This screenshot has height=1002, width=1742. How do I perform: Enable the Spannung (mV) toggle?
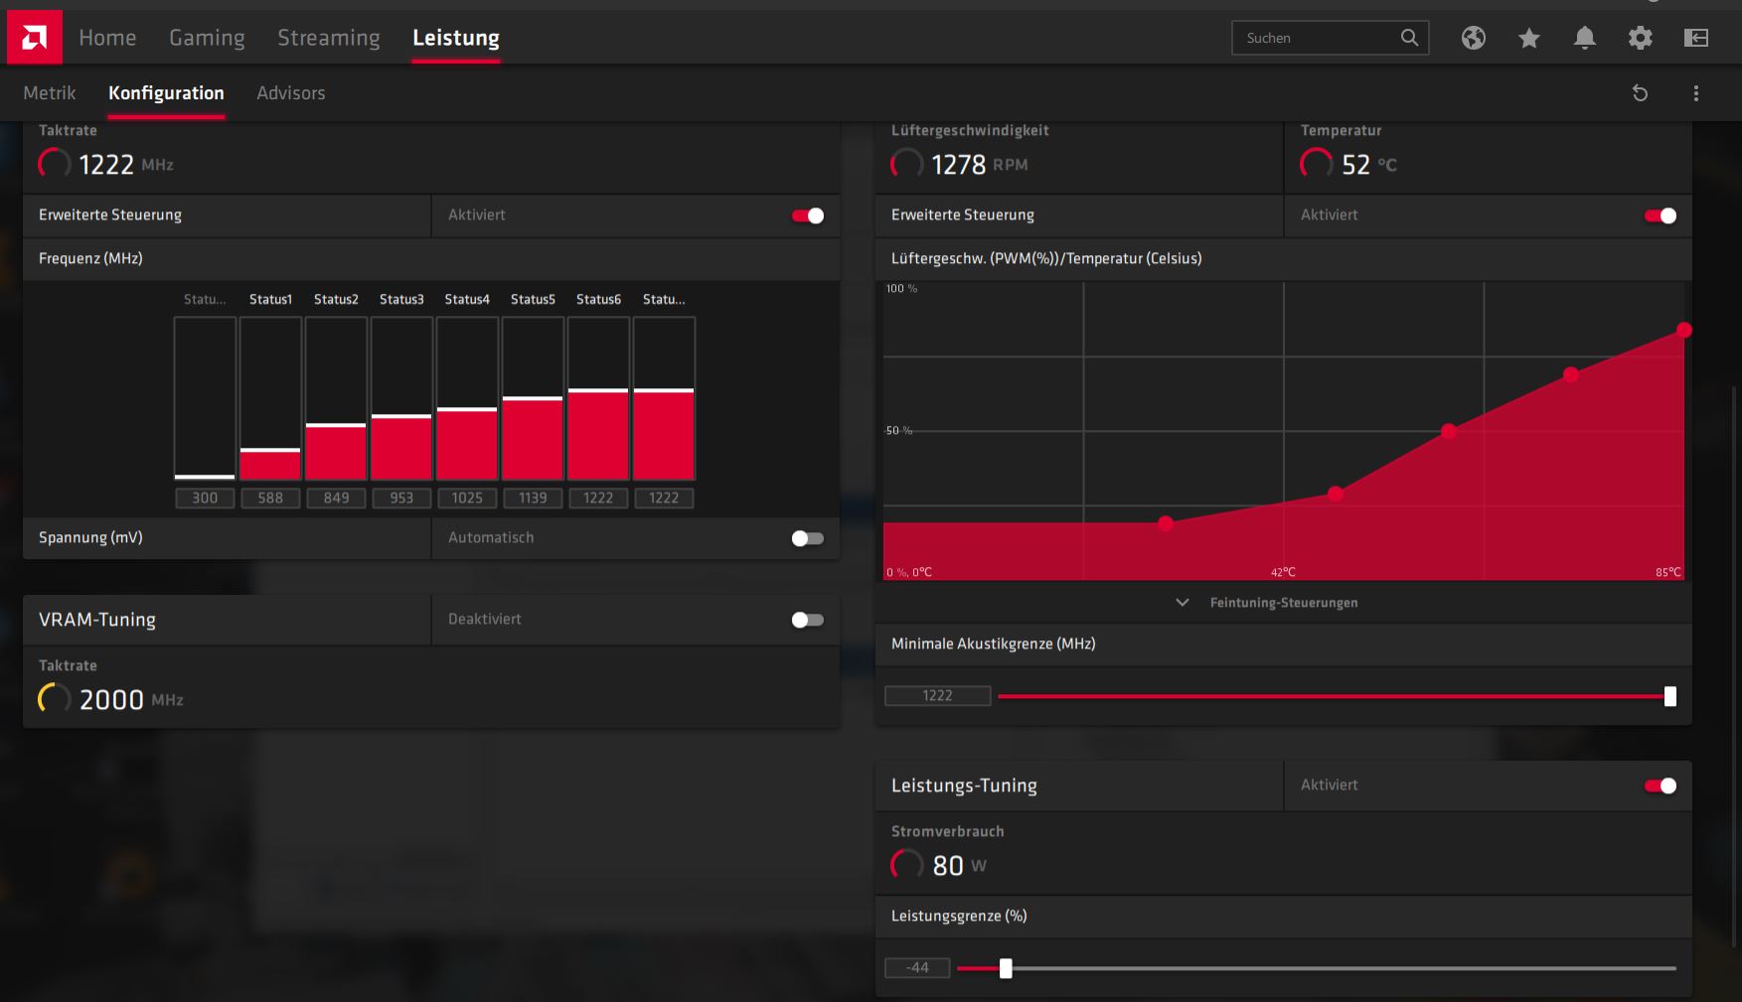(x=807, y=537)
